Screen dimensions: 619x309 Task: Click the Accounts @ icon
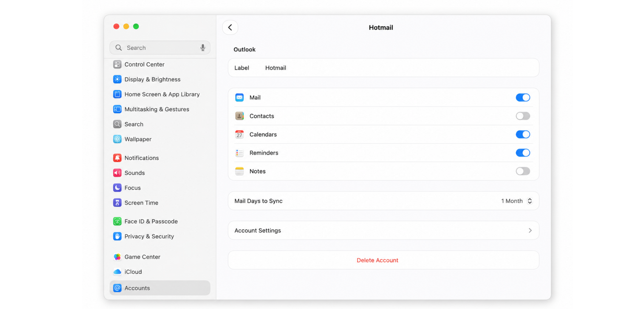[117, 288]
